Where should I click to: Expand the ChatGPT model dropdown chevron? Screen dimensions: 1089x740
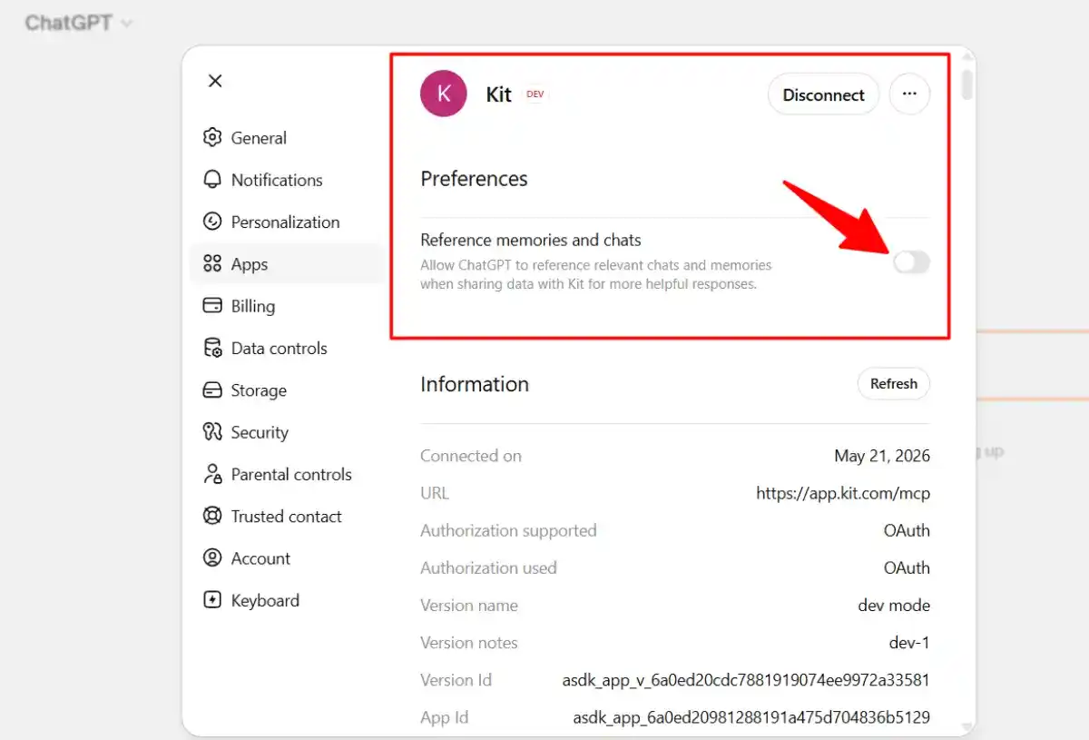coord(126,24)
